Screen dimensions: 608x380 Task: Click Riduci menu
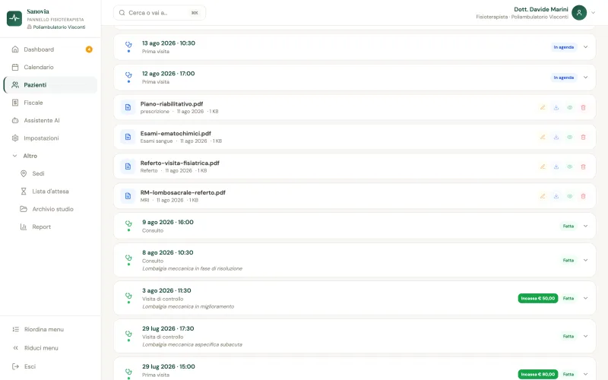50,348
